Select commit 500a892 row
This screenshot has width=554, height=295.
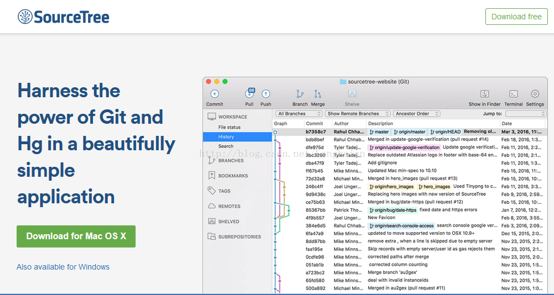tap(410, 288)
